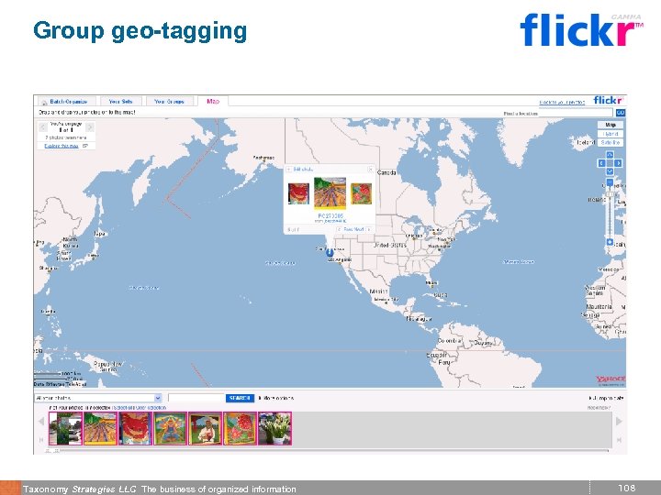Select the lavender field thumbnail in the tray
Image resolution: width=661 pixels, height=495 pixels.
(100, 428)
